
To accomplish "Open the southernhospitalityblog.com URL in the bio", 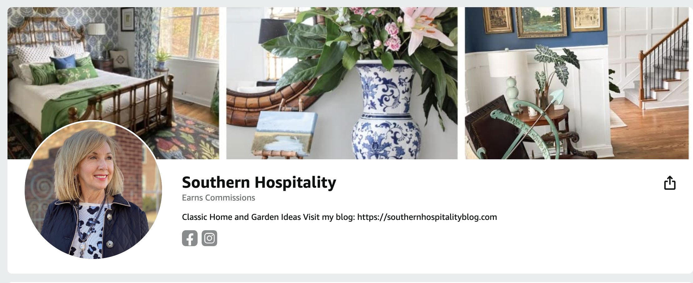I will [x=427, y=217].
